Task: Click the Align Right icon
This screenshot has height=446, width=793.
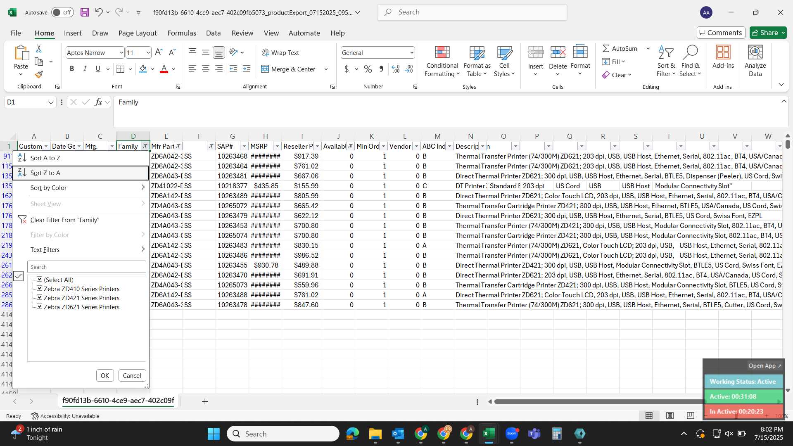Action: click(x=219, y=69)
